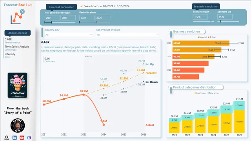Select the 28.7M point on the line chart
Screen dimensions: 251x141
[x=44, y=105]
